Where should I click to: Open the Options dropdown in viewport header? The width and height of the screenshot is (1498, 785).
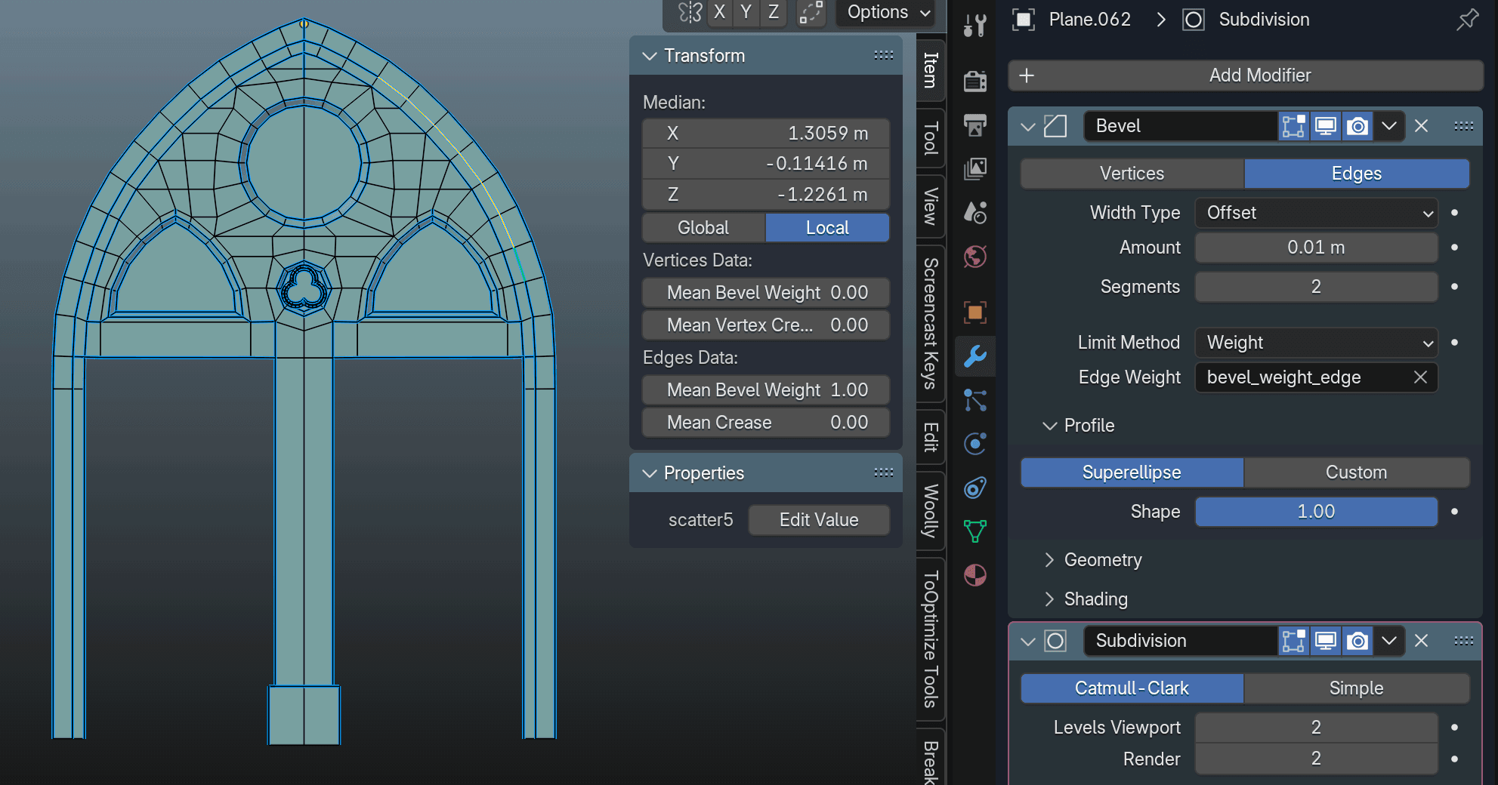(x=888, y=12)
